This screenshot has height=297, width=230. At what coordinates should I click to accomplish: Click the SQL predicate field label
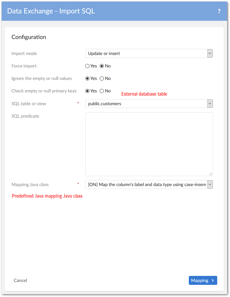[25, 116]
